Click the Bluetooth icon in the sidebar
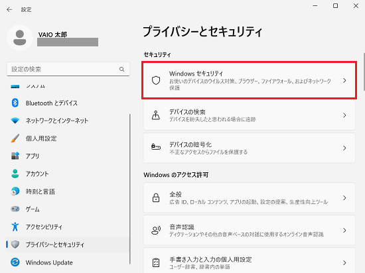The height and width of the screenshot is (273, 365). [15, 103]
